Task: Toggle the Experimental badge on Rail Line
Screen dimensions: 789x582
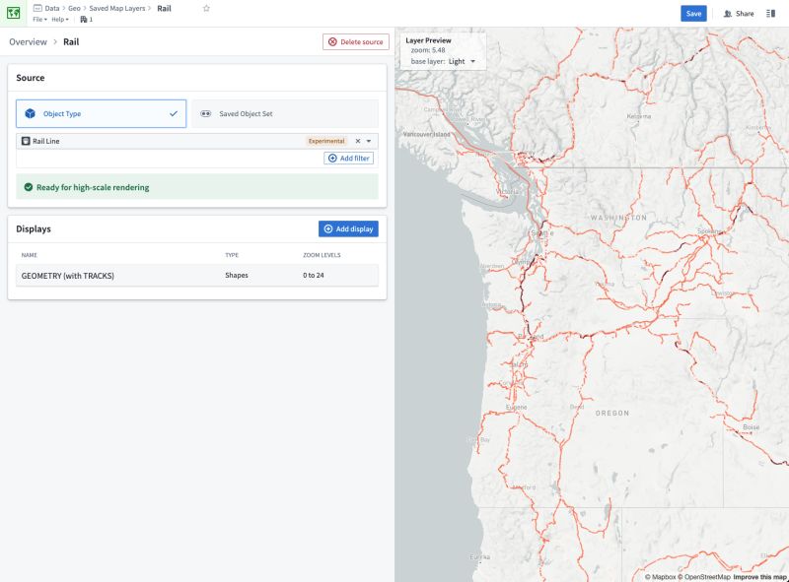Action: [x=325, y=141]
